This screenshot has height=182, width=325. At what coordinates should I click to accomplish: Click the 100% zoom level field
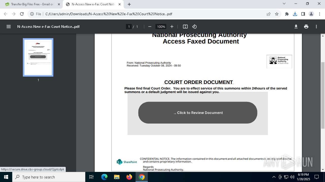tap(161, 27)
